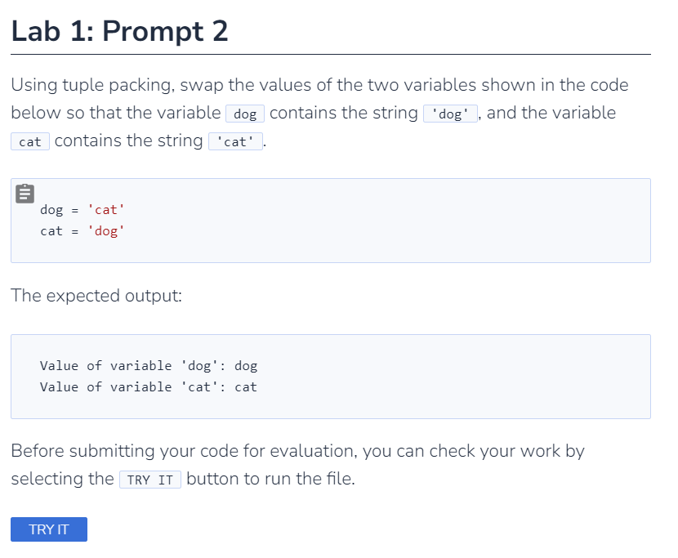Click the inline TRY IT code label
The image size is (678, 558).
click(150, 480)
